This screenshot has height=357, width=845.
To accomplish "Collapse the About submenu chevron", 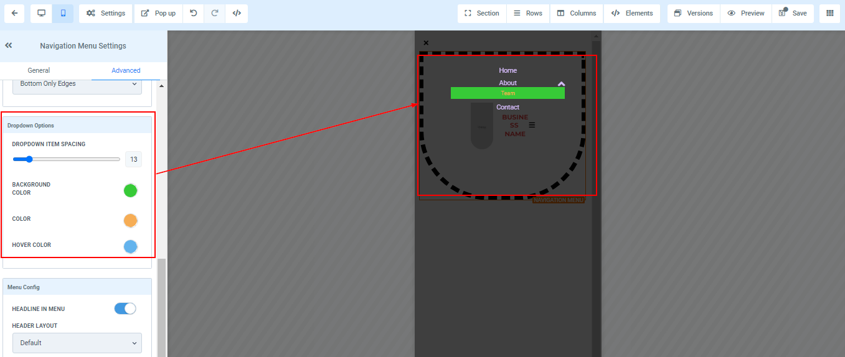I will click(x=561, y=83).
